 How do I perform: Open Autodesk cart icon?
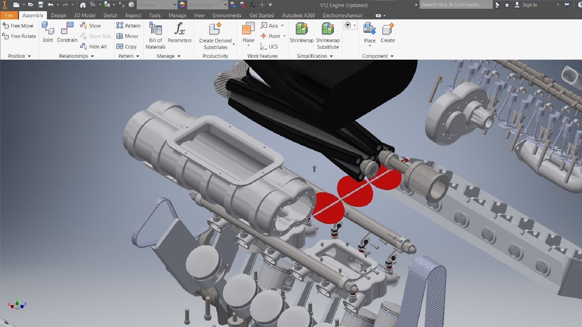coord(567,5)
